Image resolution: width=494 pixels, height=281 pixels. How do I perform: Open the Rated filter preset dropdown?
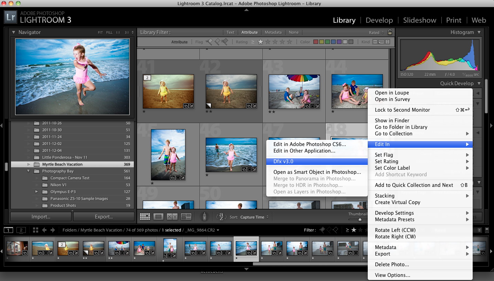(375, 32)
